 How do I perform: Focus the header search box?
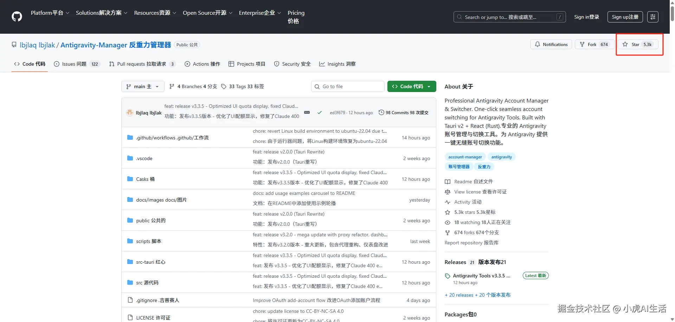point(510,17)
